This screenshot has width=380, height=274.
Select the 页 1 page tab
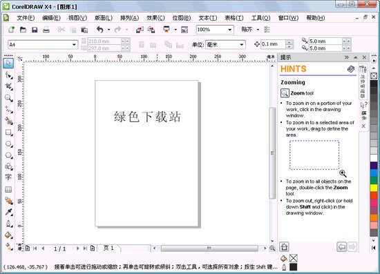pos(108,248)
